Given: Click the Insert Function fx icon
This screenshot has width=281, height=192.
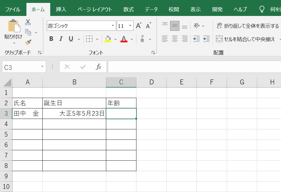Looking at the screenshot, I should 99,67.
